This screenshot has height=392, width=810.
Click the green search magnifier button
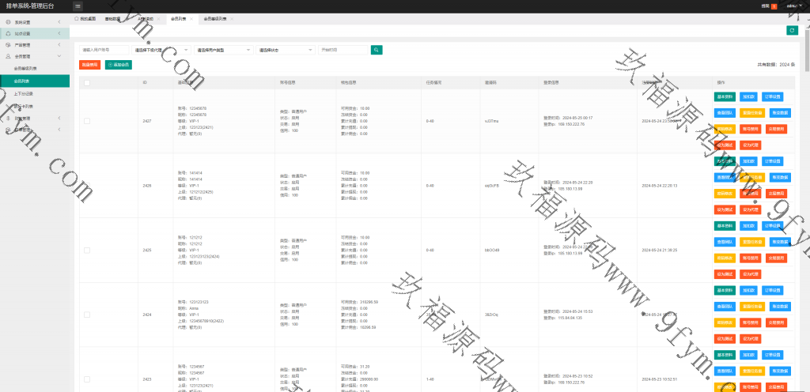(x=377, y=50)
